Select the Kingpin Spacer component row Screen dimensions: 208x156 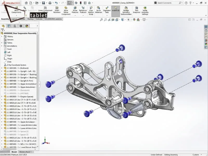coord(20,96)
